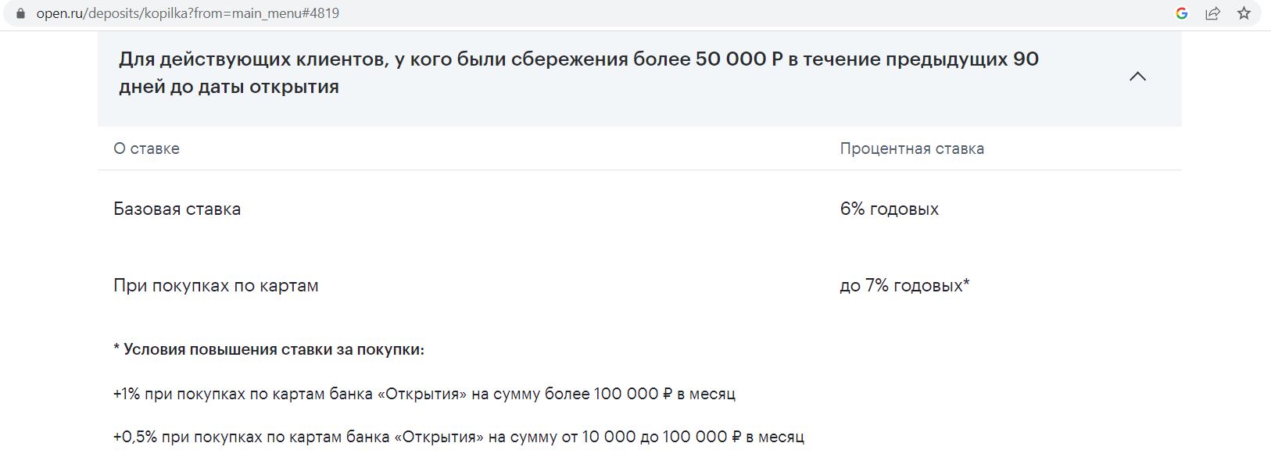Select the 'О ставке' column header
The width and height of the screenshot is (1271, 468).
[146, 148]
